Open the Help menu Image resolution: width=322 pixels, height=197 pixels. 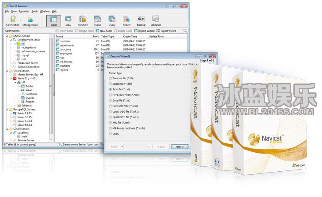pyautogui.click(x=54, y=11)
